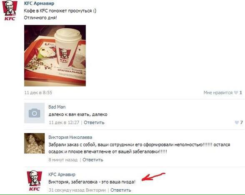The width and height of the screenshot is (245, 195).
Task: Open the KFC Армавир page link above the post
Action: point(39,3)
